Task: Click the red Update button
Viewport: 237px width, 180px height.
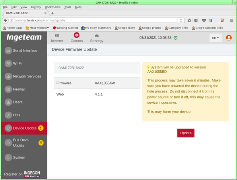Action: (x=186, y=133)
